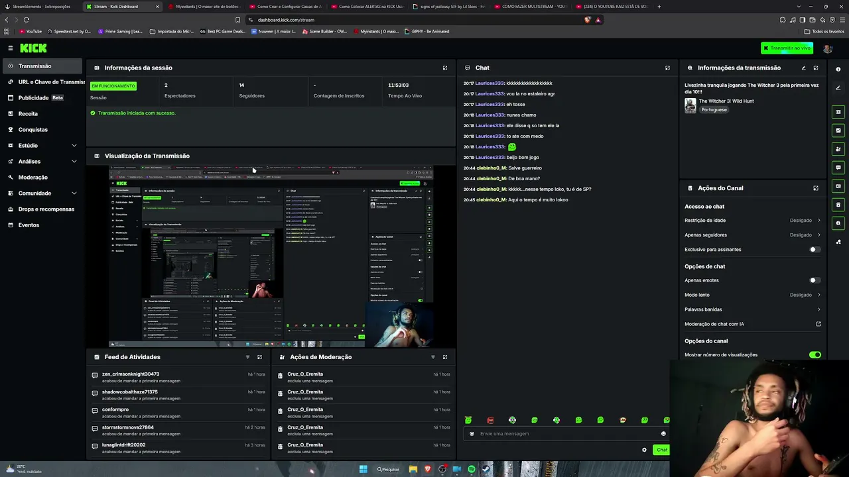Click The Witcher 3: Wild Hunt category
Image resolution: width=849 pixels, height=477 pixels.
(726, 101)
